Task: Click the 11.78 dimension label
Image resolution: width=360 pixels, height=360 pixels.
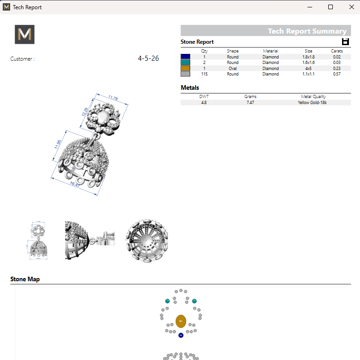Action: (x=113, y=98)
